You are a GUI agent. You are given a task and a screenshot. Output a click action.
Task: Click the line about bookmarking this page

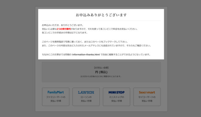tap(85, 42)
